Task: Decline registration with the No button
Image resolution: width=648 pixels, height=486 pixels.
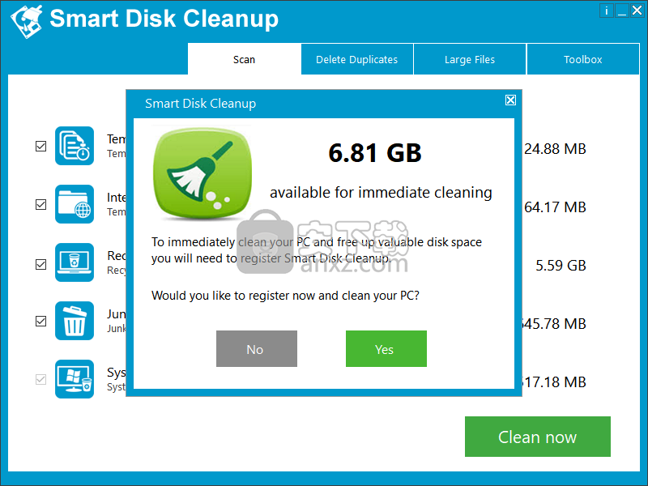Action: (x=256, y=349)
